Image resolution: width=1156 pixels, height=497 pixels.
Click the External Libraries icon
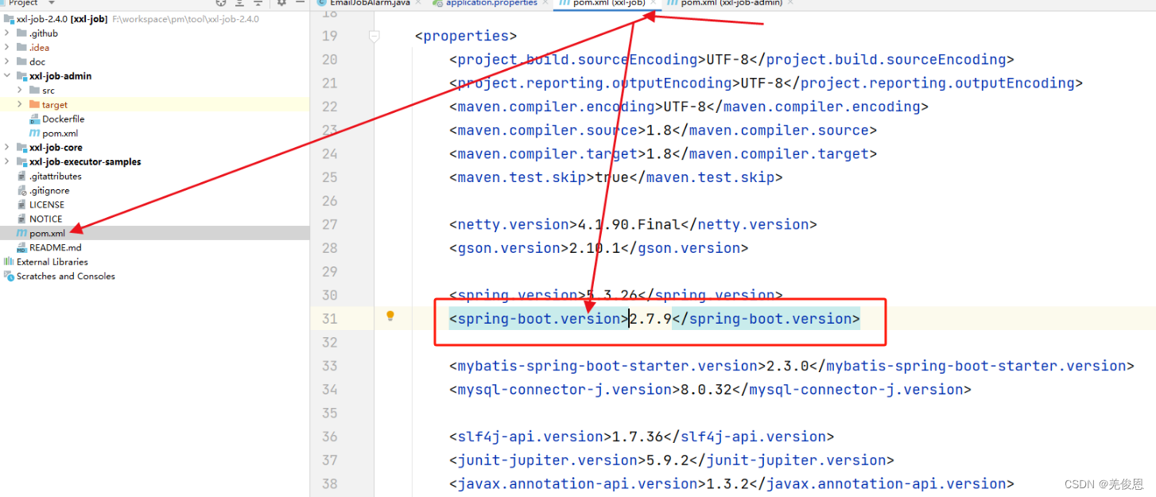click(9, 262)
